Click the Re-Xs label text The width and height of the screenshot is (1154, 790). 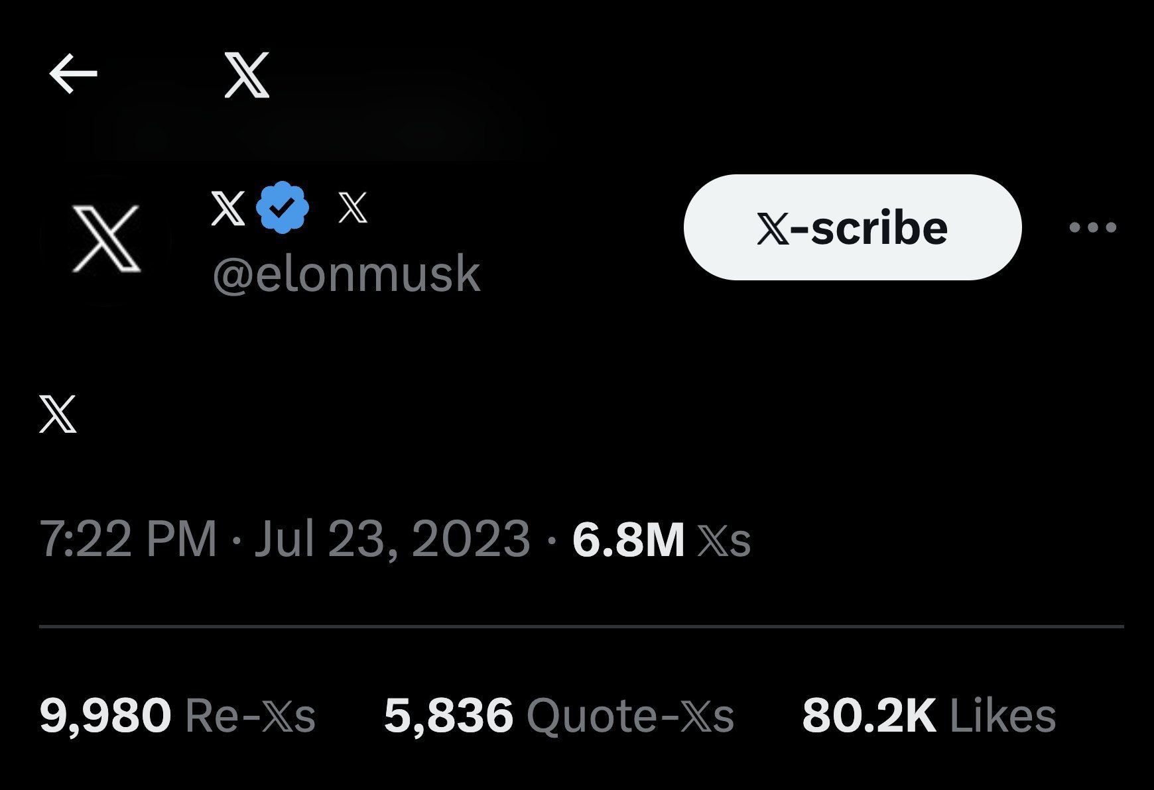pyautogui.click(x=250, y=716)
